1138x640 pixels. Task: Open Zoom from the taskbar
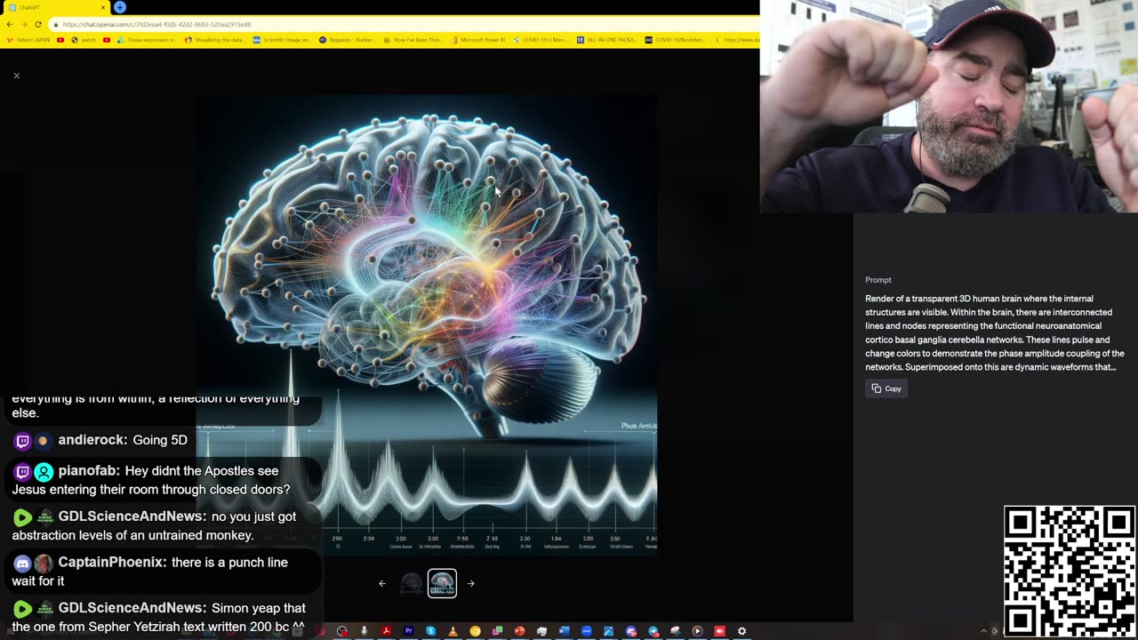coord(586,631)
